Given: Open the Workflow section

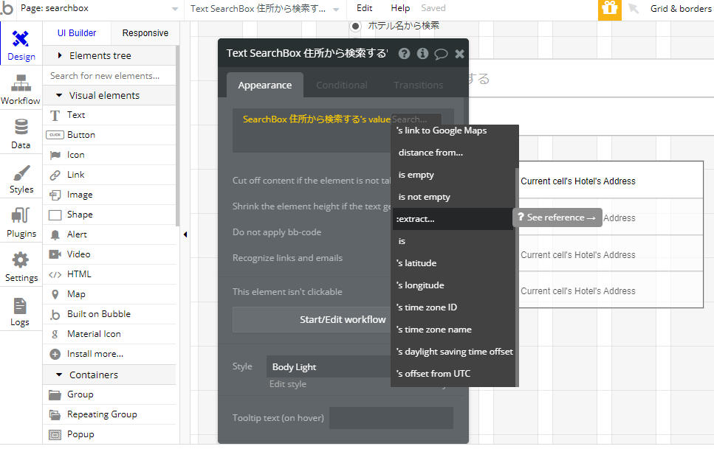Looking at the screenshot, I should (21, 89).
